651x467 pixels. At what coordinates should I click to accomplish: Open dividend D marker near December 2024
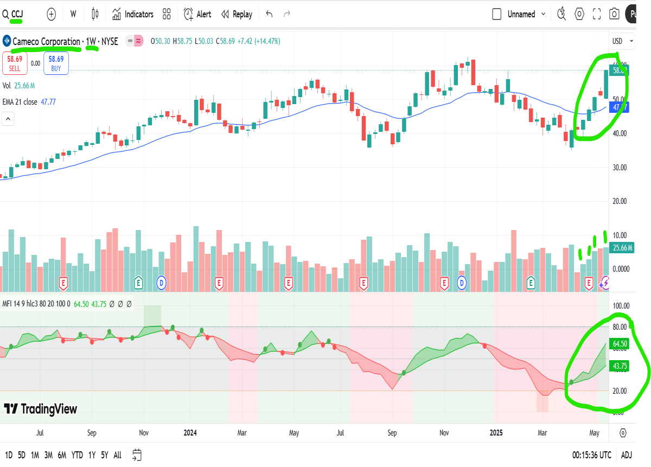(462, 282)
